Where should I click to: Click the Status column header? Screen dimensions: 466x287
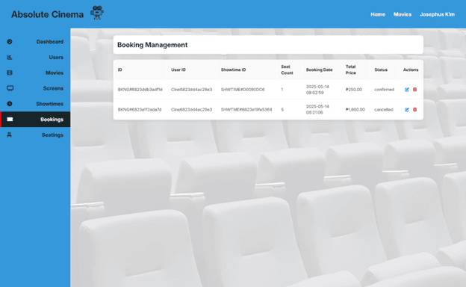(x=381, y=70)
